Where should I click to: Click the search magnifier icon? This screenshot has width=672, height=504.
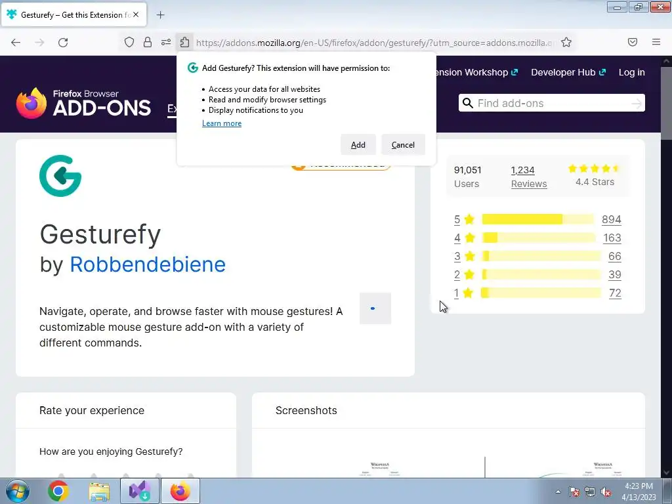468,103
